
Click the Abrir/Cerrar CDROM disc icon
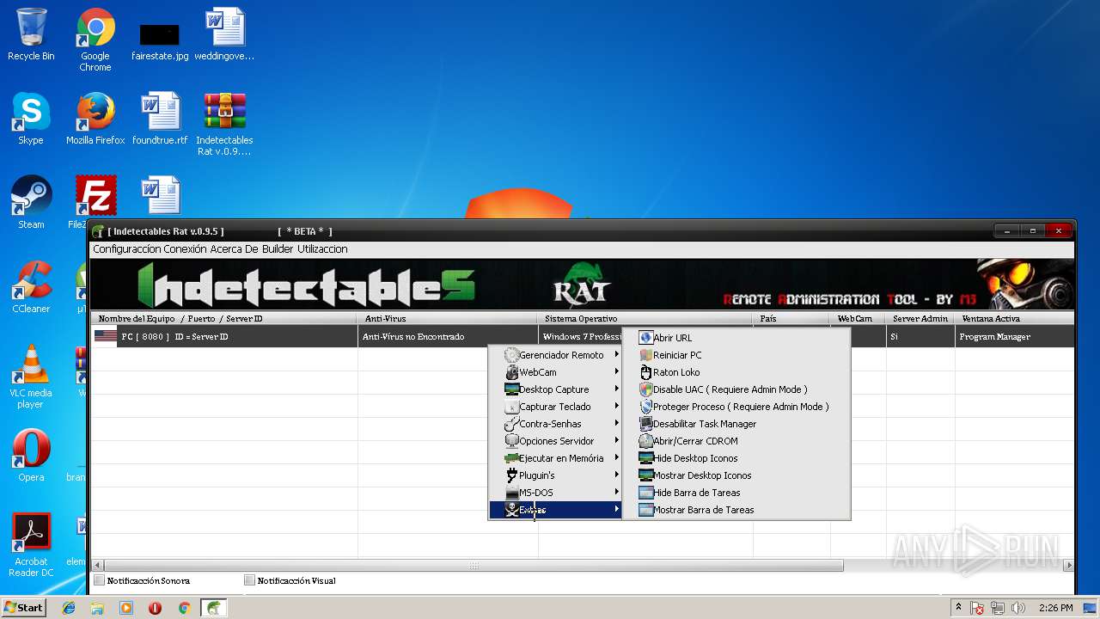point(645,441)
